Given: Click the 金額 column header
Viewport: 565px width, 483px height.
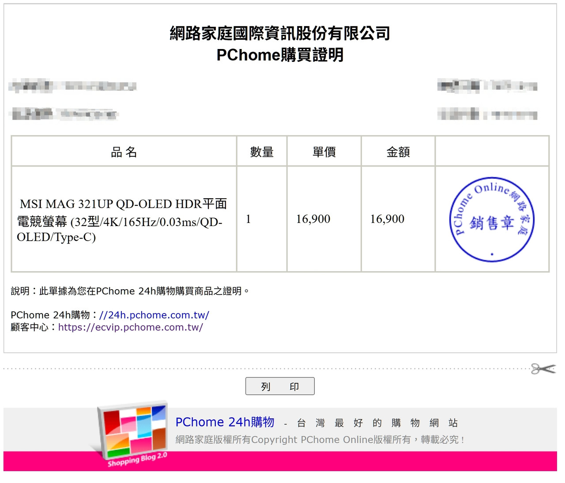Looking at the screenshot, I should click(x=398, y=152).
